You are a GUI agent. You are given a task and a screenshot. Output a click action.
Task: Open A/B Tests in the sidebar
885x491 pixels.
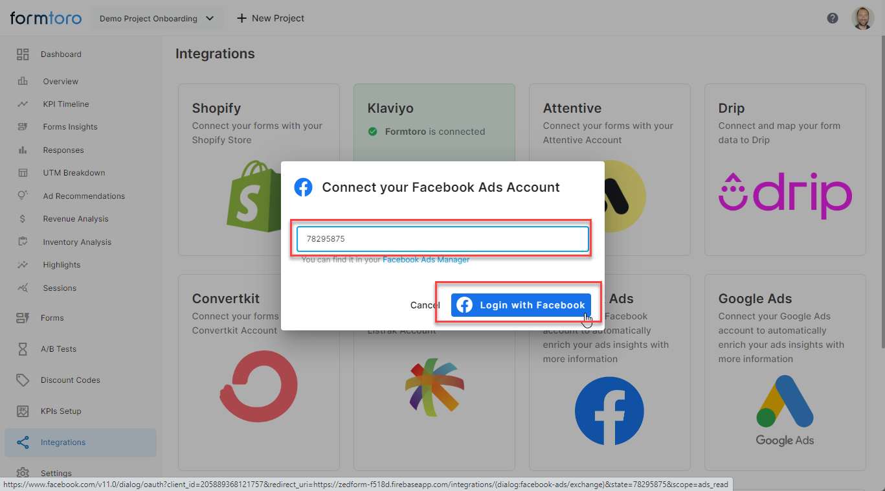coord(58,349)
